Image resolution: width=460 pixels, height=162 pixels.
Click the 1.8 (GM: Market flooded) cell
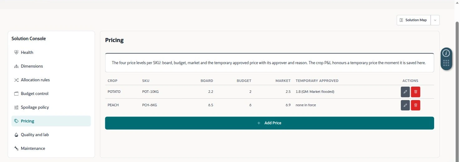[315, 92]
